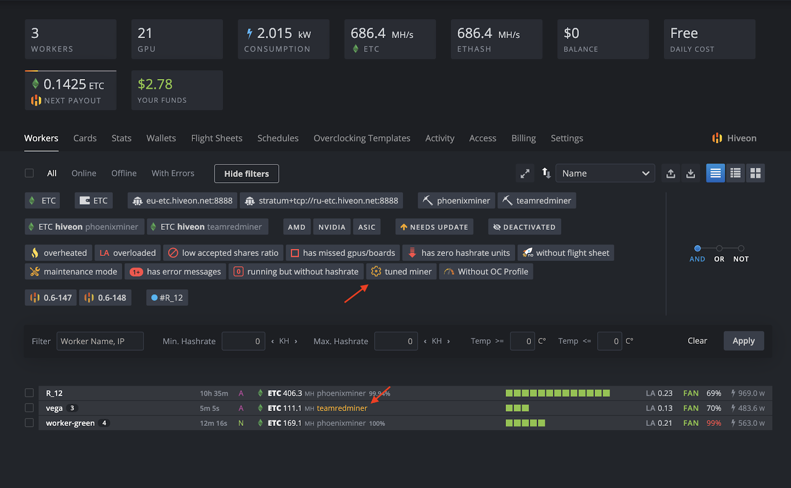Select the NOT filter logic
The height and width of the screenshot is (488, 791).
741,254
